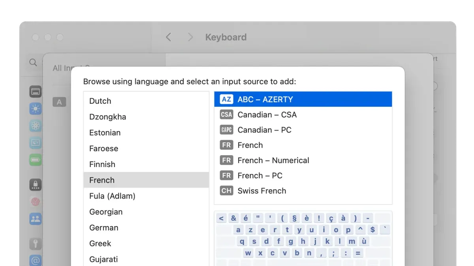Click the '^' key in keyboard preview
The image size is (474, 266).
point(361,230)
